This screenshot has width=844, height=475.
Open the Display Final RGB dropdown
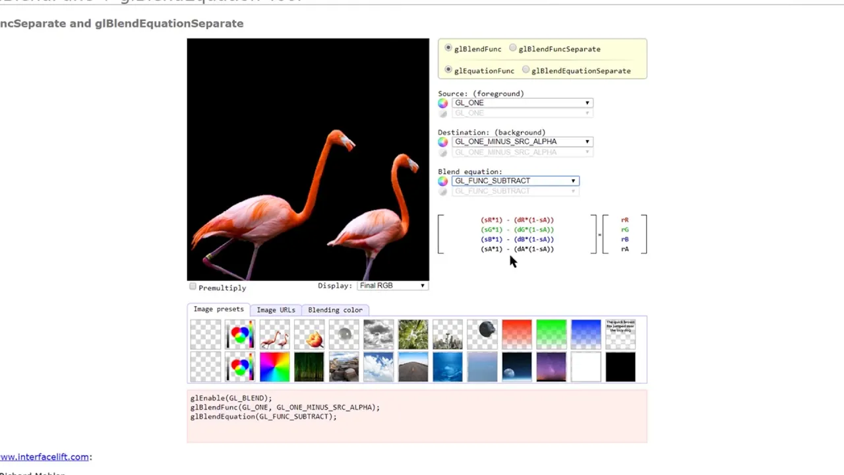point(392,286)
